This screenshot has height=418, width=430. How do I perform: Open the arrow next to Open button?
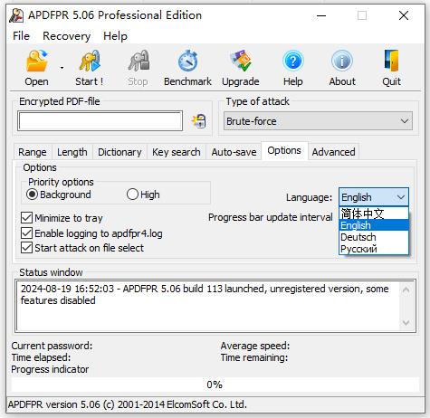coord(62,68)
